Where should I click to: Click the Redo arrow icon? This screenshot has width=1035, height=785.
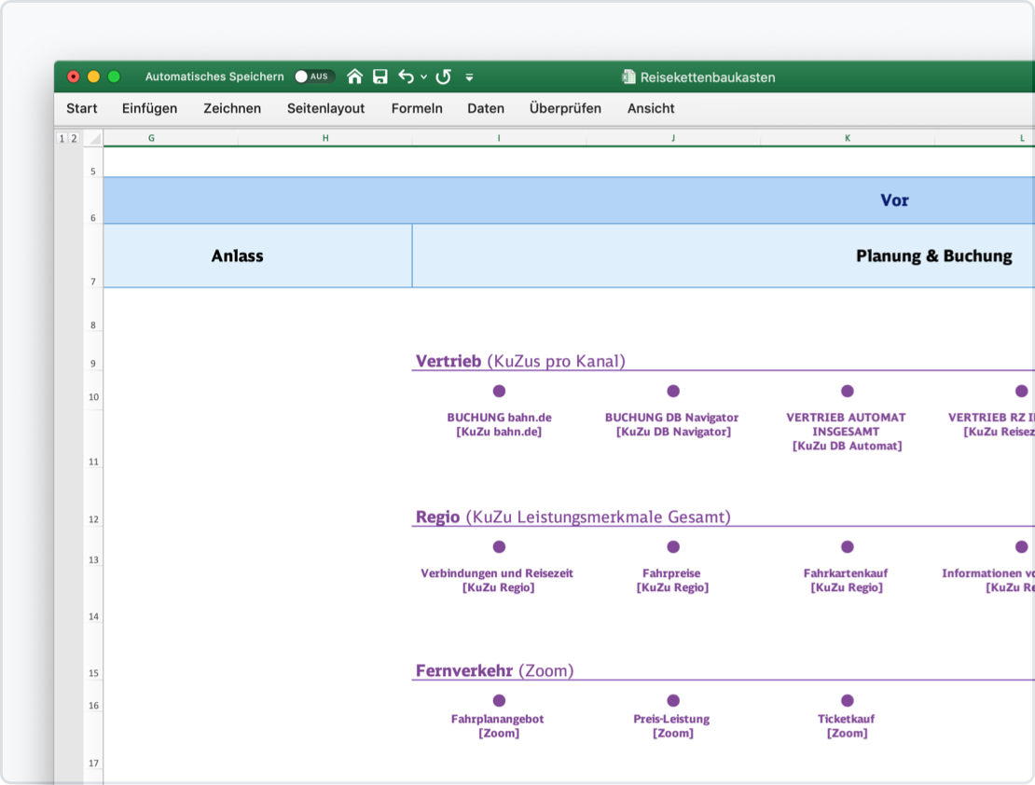[444, 76]
